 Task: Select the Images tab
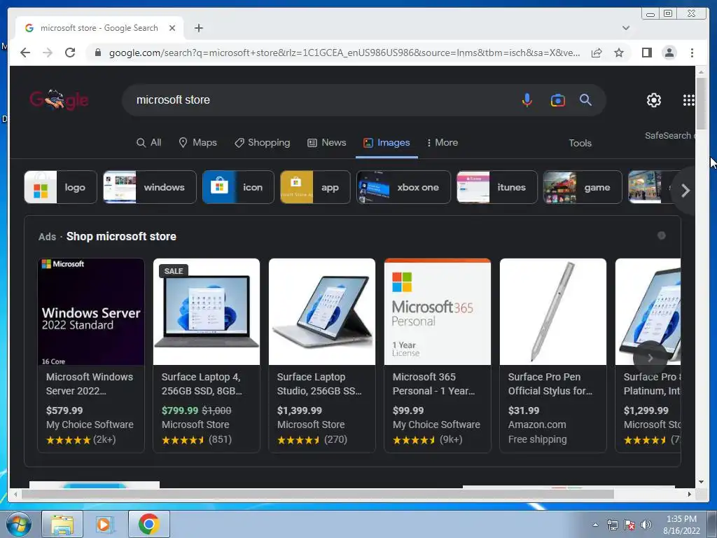coord(387,143)
